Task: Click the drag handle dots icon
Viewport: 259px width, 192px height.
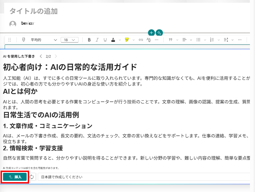Action: [x=10, y=40]
